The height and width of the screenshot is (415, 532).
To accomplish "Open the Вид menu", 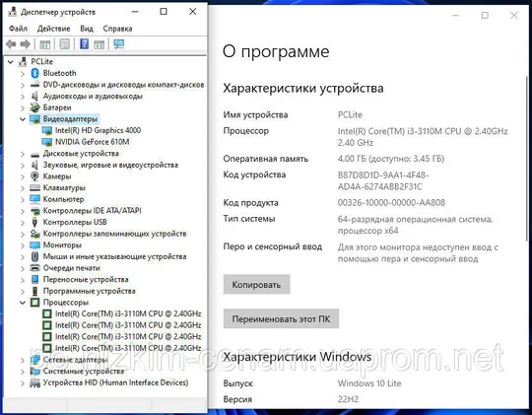I will tap(87, 29).
